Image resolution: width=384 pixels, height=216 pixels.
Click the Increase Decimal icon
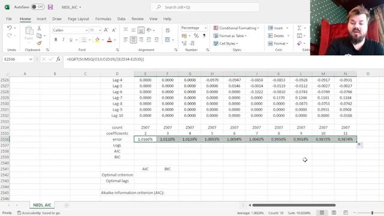point(184,43)
